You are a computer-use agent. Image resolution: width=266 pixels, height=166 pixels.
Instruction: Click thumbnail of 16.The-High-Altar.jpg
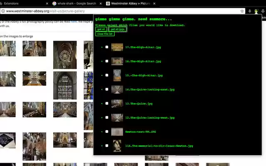117,61
